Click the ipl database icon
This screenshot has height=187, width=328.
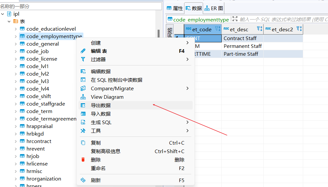pyautogui.click(x=9, y=14)
